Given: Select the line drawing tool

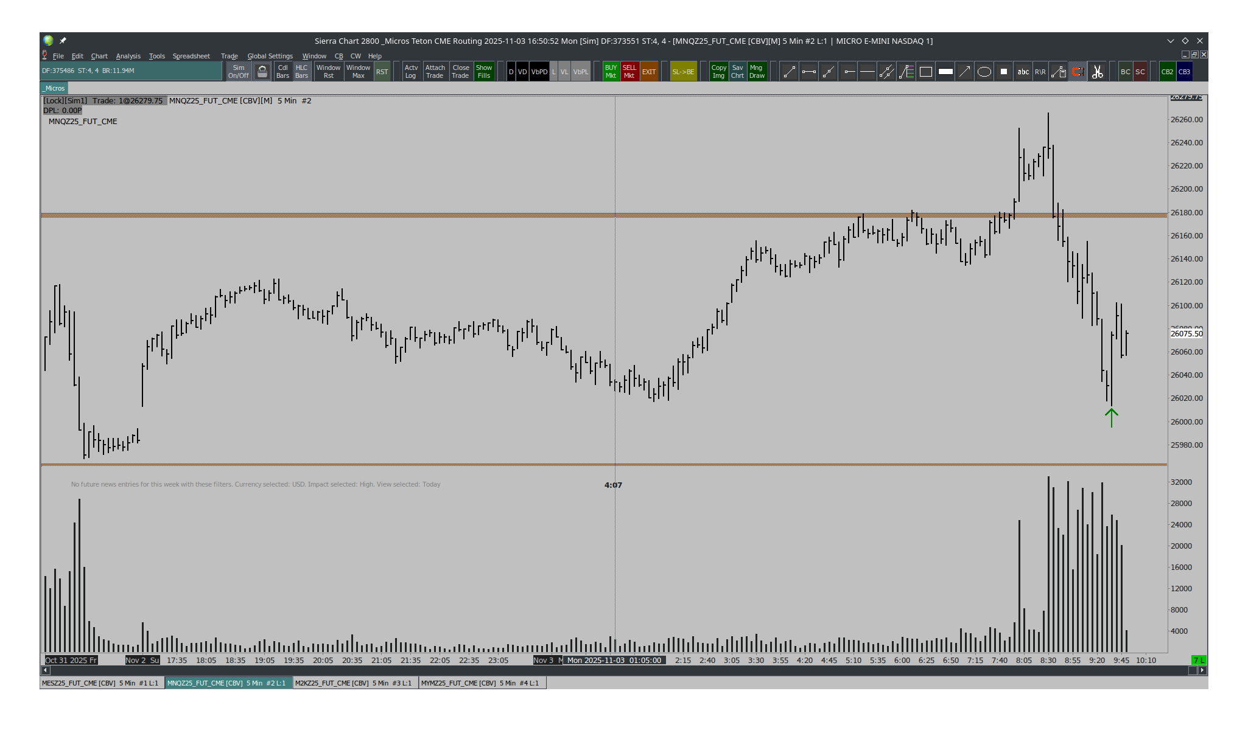Looking at the screenshot, I should 789,72.
